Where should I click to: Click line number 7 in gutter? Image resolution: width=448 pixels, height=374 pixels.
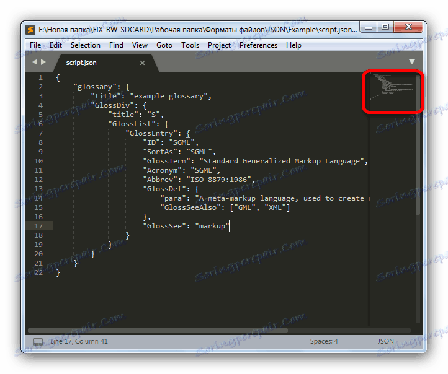coord(40,133)
